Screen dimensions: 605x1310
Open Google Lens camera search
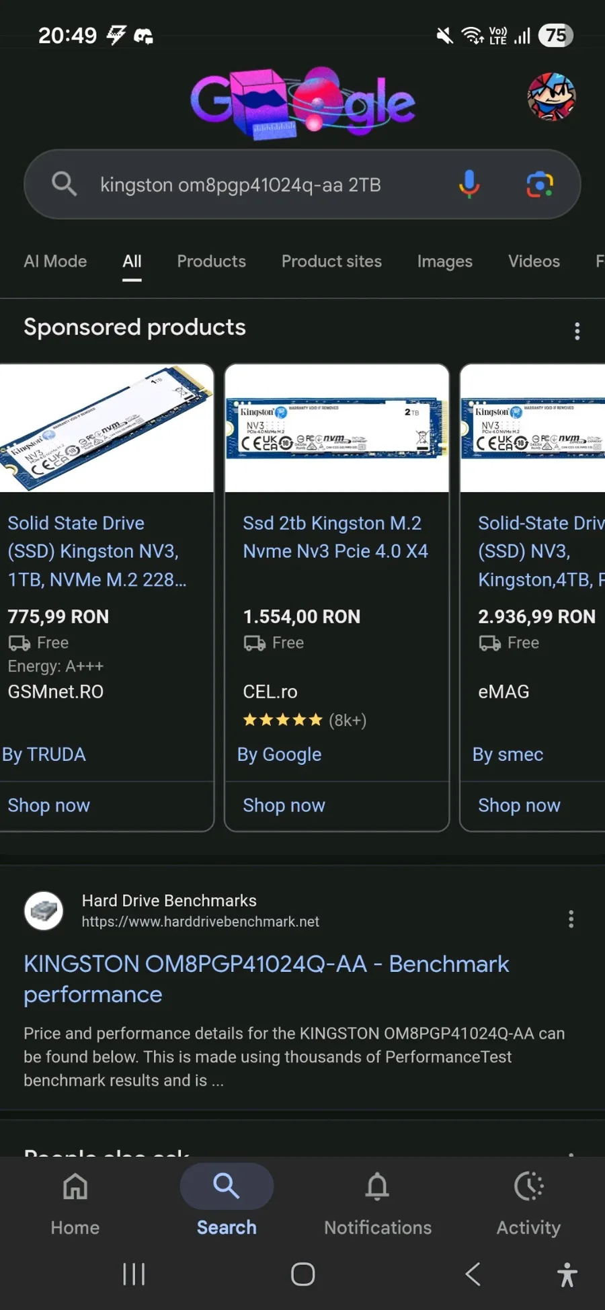point(540,184)
